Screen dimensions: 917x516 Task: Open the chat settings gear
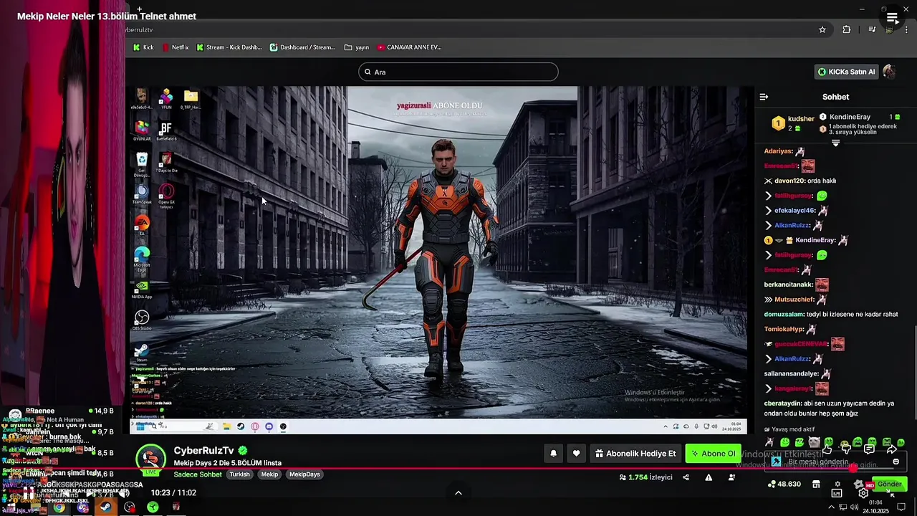(x=837, y=484)
